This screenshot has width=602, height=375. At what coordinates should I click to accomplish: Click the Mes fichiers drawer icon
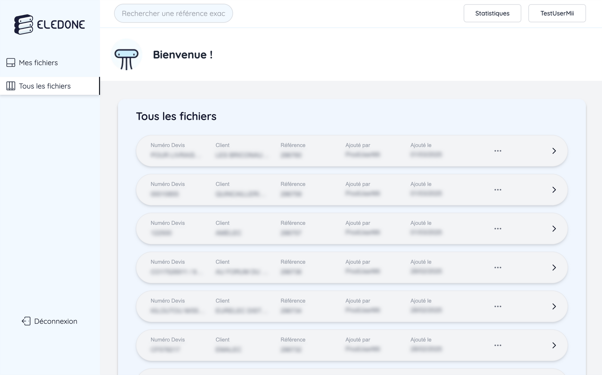(x=11, y=63)
